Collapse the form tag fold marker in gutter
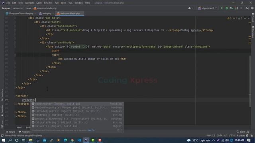 pos(15,47)
